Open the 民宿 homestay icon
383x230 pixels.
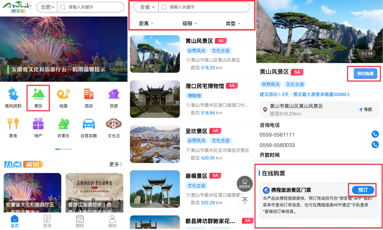[x=114, y=94]
